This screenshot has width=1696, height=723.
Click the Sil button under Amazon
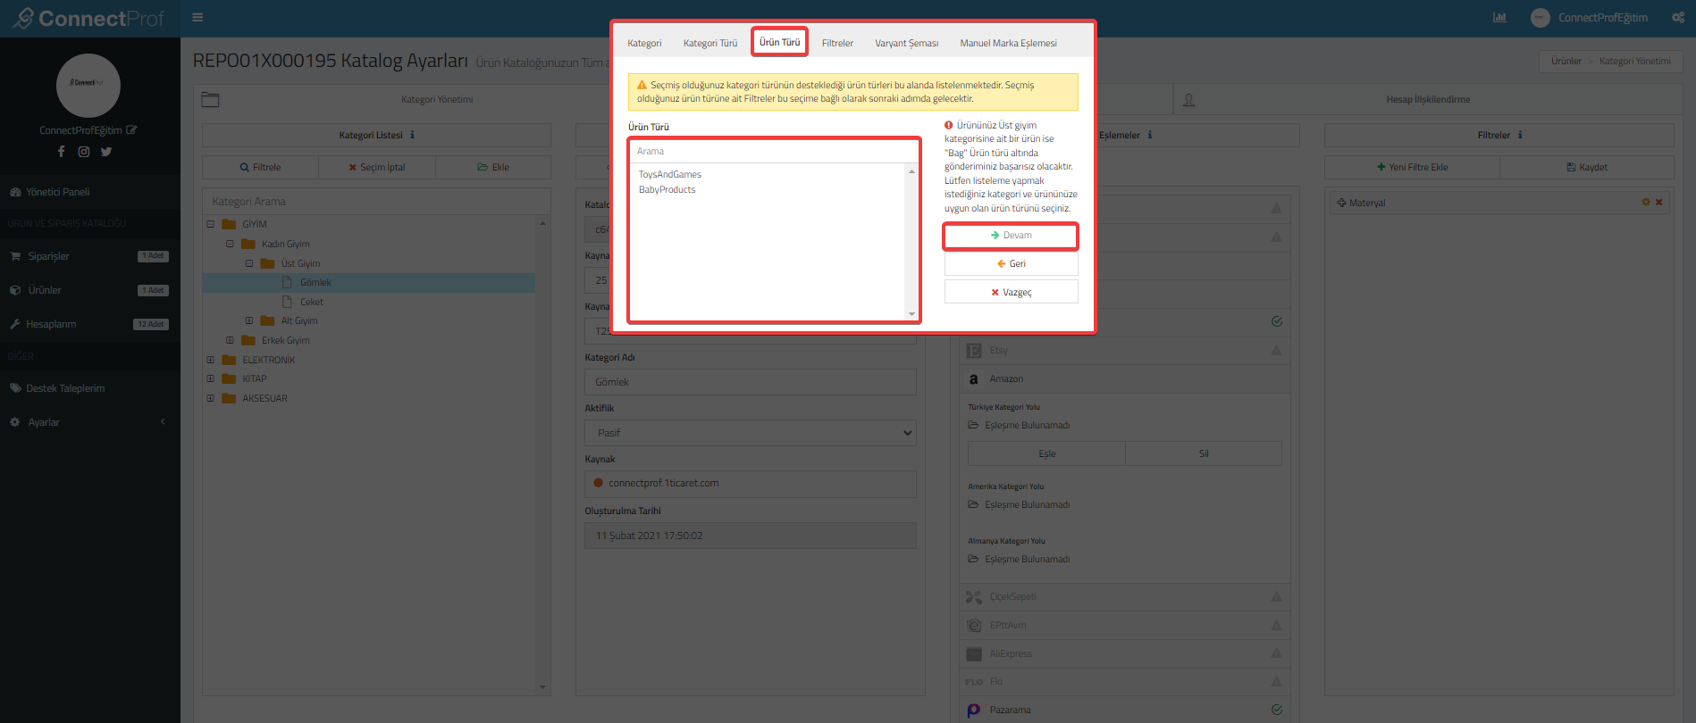click(1203, 454)
